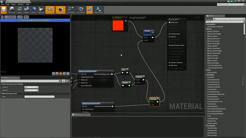This screenshot has height=138, width=246.
Task: Click the Opacity input pin
Action: (170, 37)
